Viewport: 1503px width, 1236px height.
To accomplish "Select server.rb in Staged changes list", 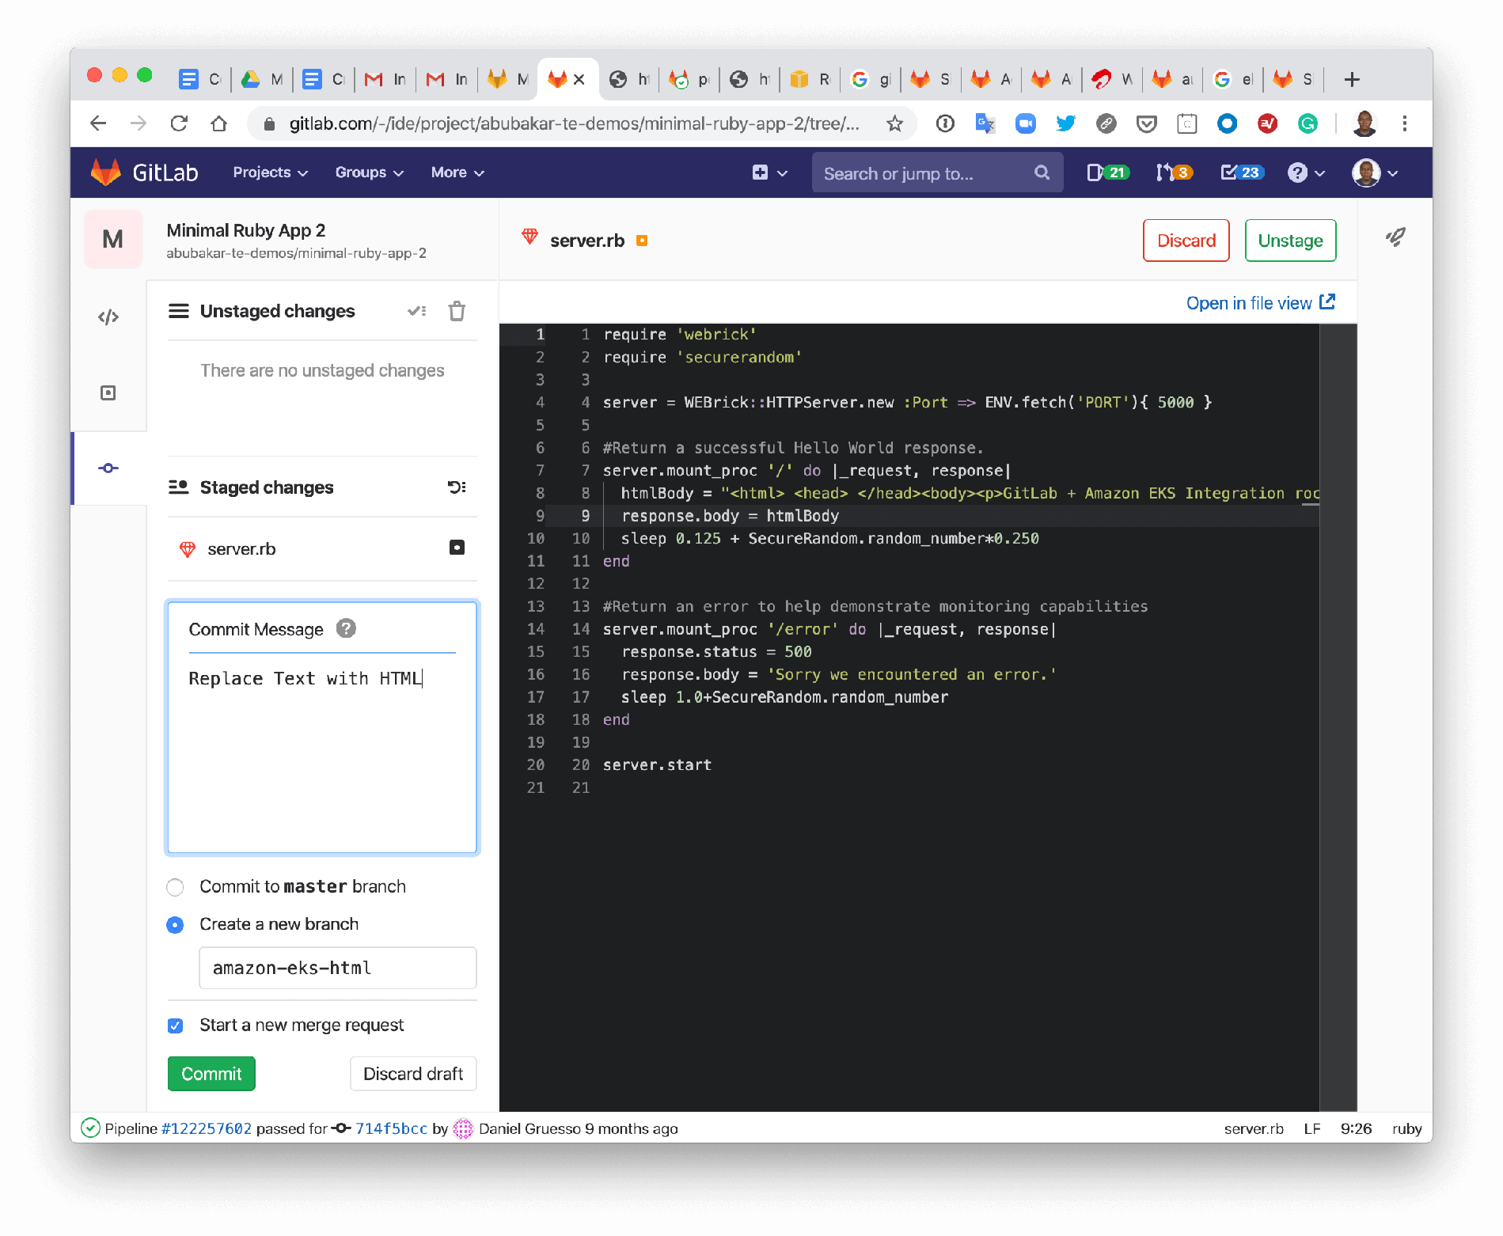I will 241,549.
